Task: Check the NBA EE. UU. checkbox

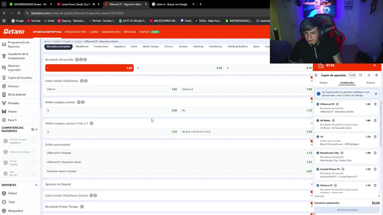Action: pyautogui.click(x=34, y=173)
